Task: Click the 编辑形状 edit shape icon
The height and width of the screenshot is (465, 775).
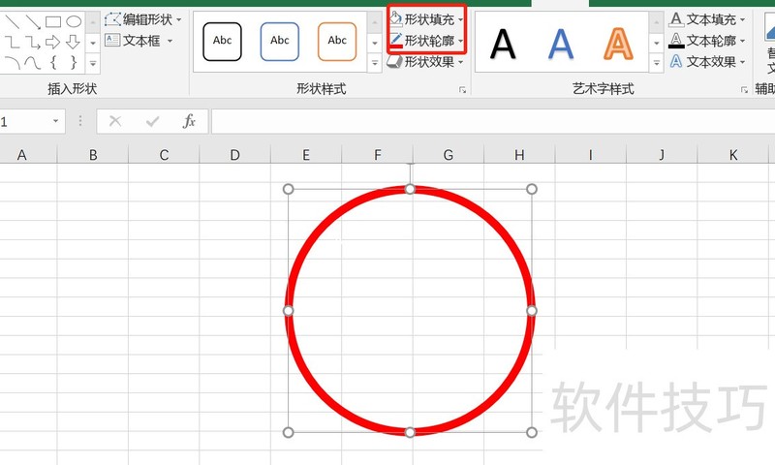Action: (112, 19)
